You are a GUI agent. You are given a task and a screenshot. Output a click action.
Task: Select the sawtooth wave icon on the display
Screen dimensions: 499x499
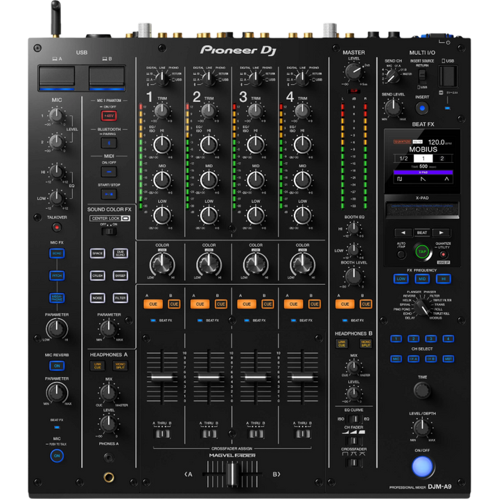tap(423, 180)
